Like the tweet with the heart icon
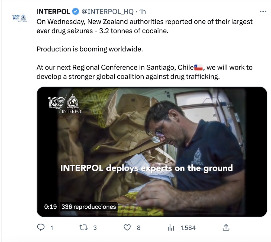Image resolution: width=271 pixels, height=242 pixels. click(127, 228)
